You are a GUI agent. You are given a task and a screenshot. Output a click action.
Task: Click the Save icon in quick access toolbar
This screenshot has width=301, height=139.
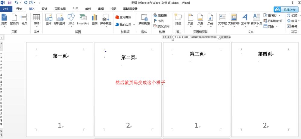pyautogui.click(x=9, y=2)
